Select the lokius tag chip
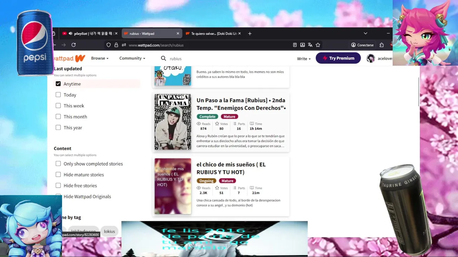The image size is (458, 257). (109, 231)
